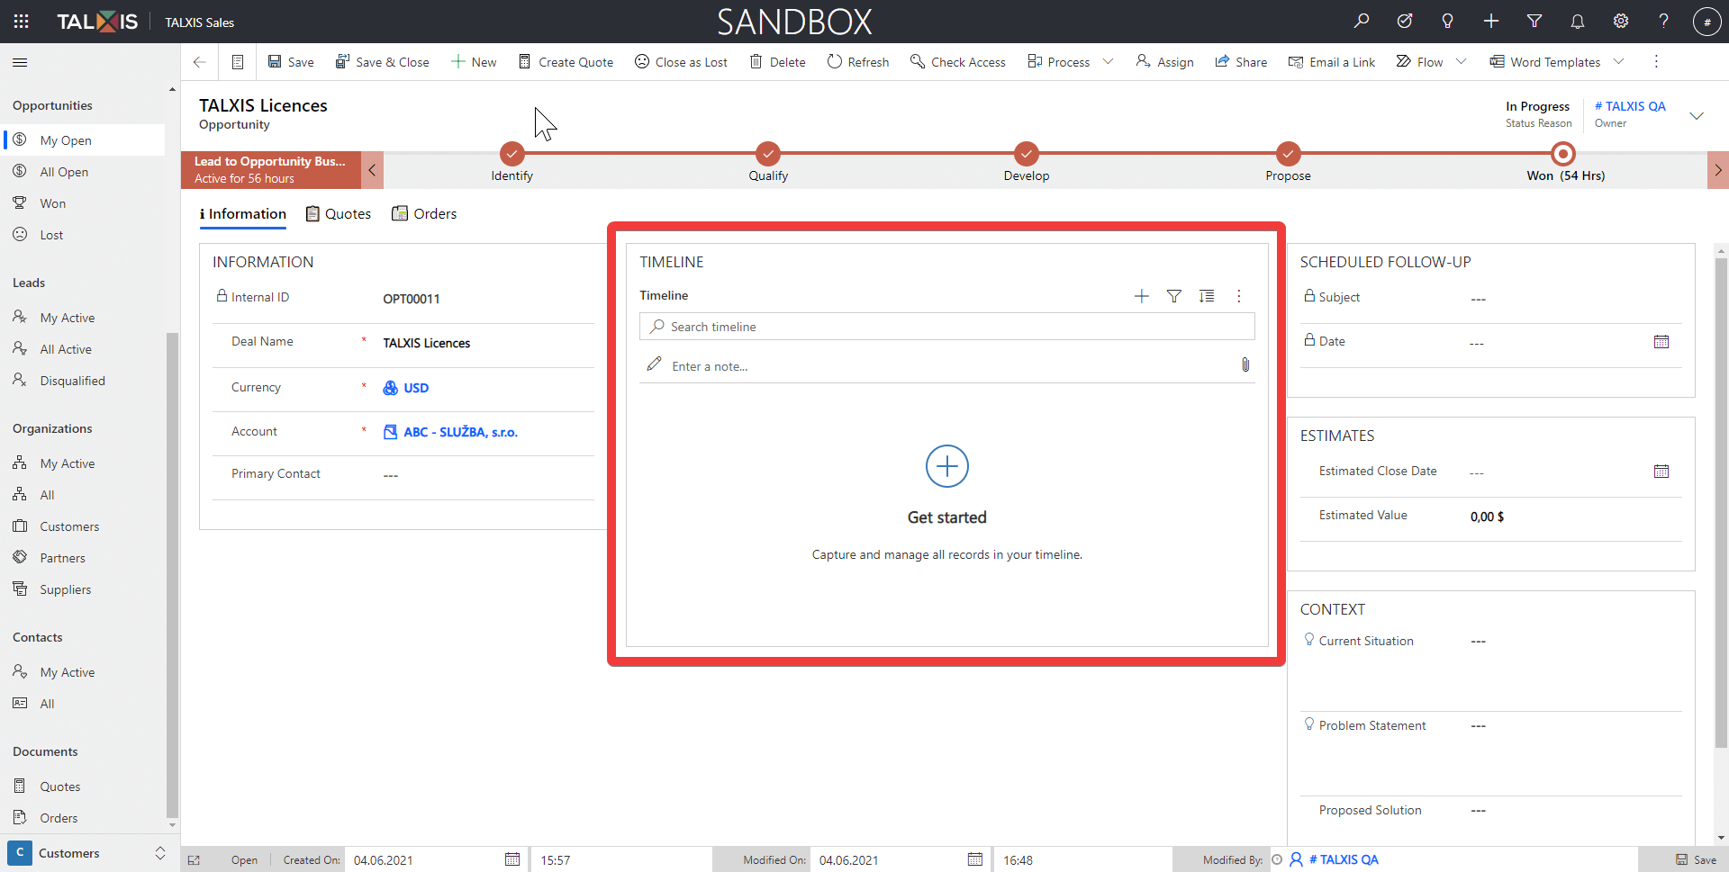Open the app launcher waffle icon

coord(22,22)
